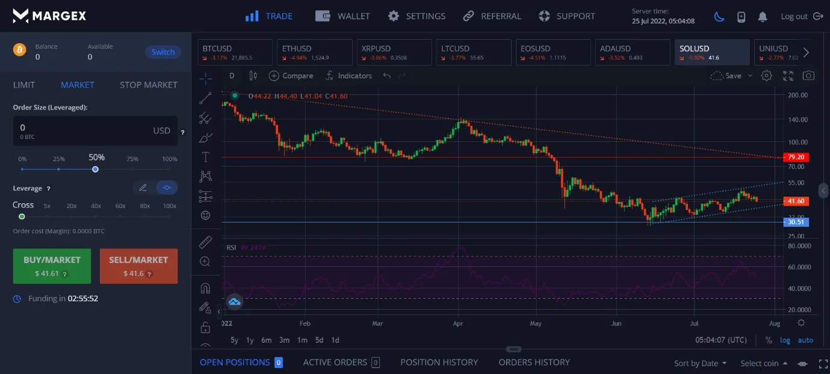Screen dimensions: 830x374
Task: Open the Sort by Date dropdown
Action: (700, 363)
